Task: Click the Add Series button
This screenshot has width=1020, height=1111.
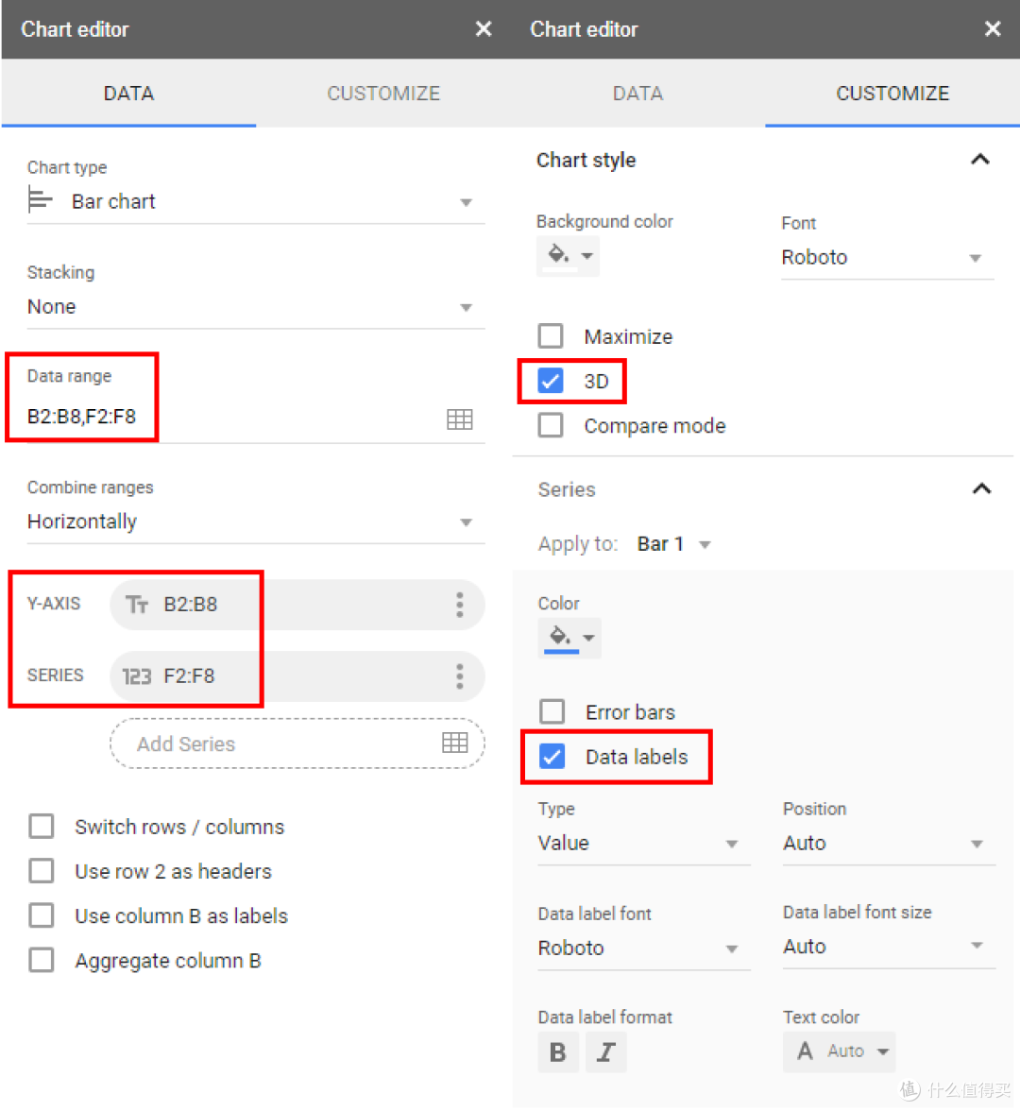Action: [x=297, y=744]
